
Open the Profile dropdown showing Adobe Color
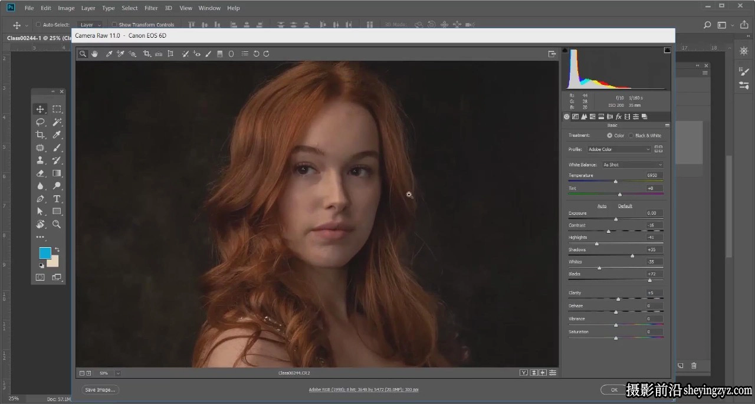[619, 149]
